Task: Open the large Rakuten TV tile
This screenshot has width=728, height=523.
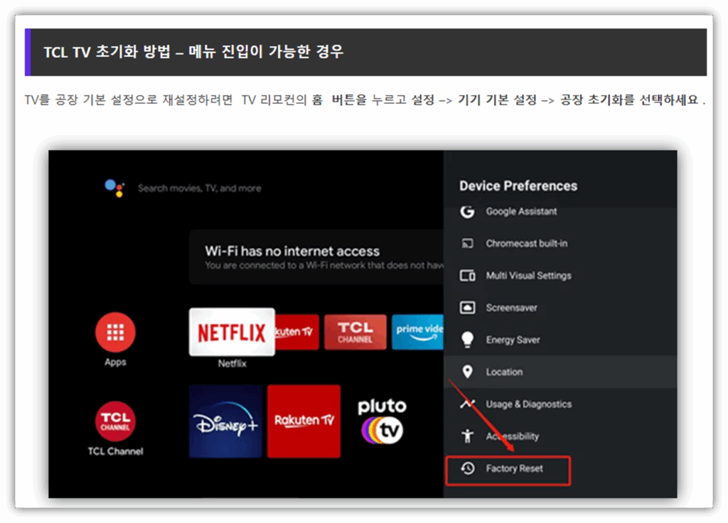Action: pyautogui.click(x=304, y=421)
